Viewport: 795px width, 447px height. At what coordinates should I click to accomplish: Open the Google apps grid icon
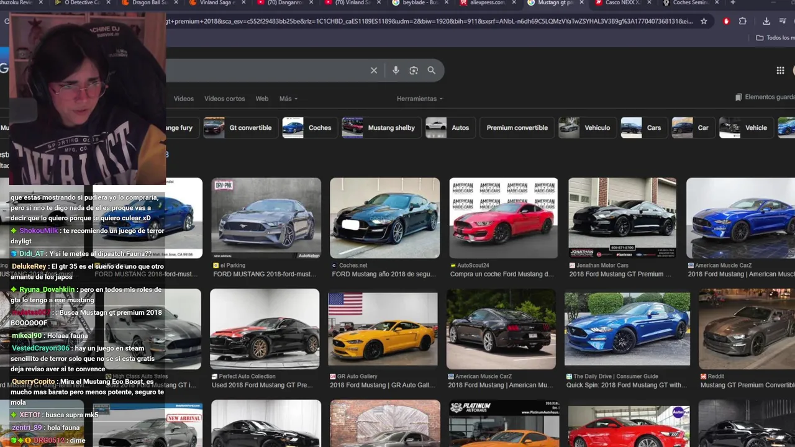point(780,71)
